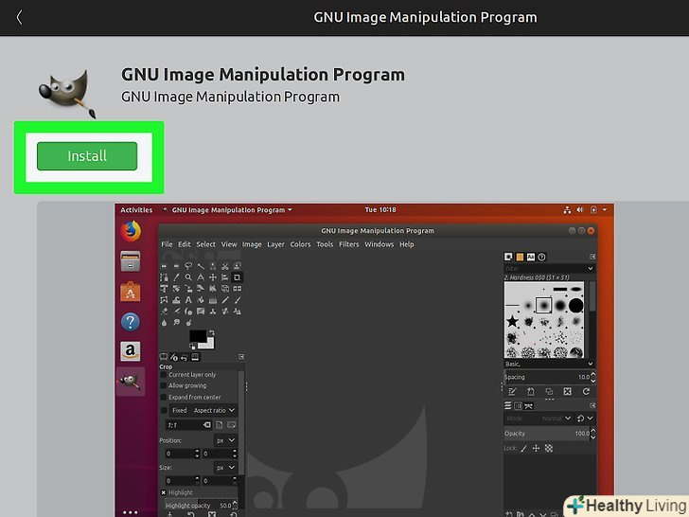This screenshot has height=517, width=689.
Task: Check the Fixed aspect ratio checkbox
Action: [x=164, y=411]
